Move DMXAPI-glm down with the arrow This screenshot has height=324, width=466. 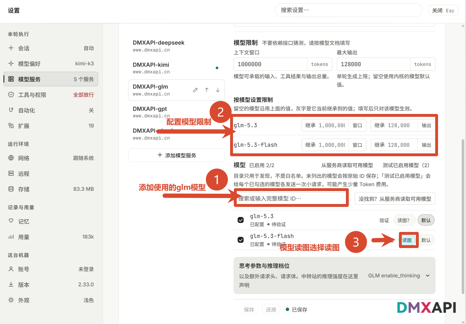218,90
